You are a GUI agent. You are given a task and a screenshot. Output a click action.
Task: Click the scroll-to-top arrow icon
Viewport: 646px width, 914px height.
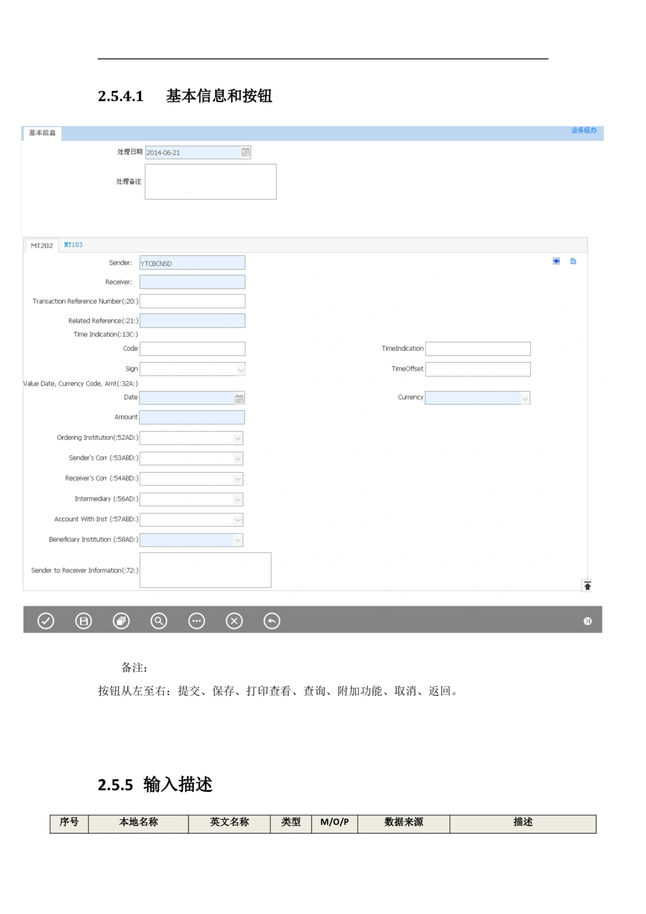click(587, 586)
